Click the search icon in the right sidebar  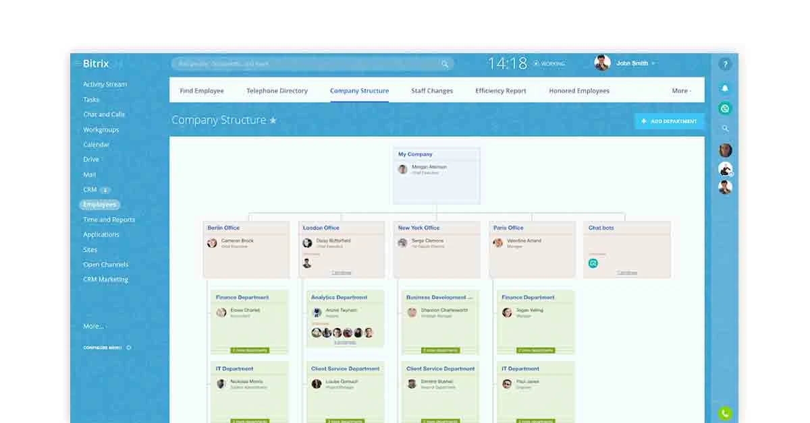click(725, 127)
